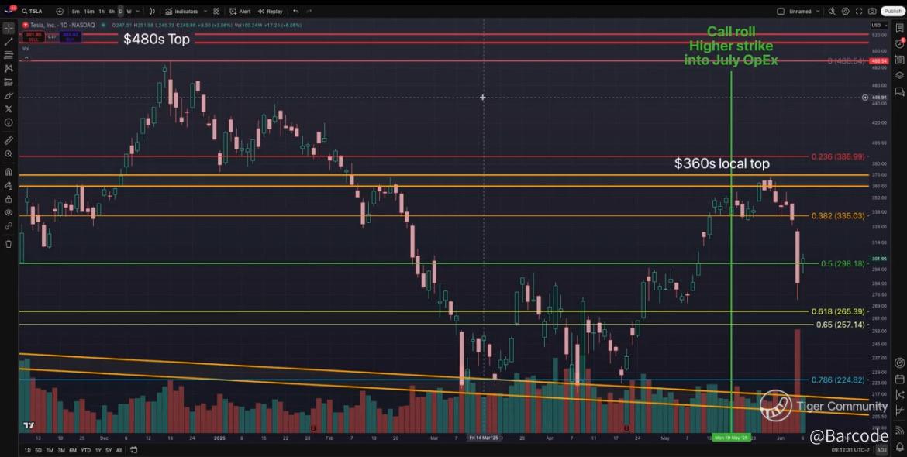Image resolution: width=907 pixels, height=457 pixels.
Task: Set the date range to All
Action: [119, 450]
